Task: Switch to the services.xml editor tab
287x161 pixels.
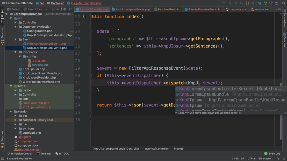Action: 261,9
